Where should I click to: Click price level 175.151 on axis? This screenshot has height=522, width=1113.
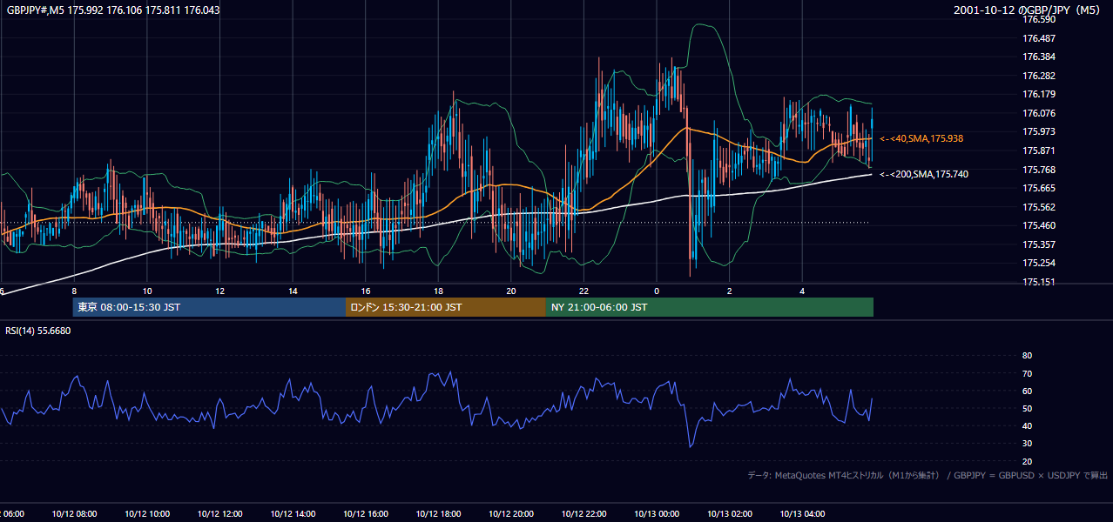pos(1038,282)
